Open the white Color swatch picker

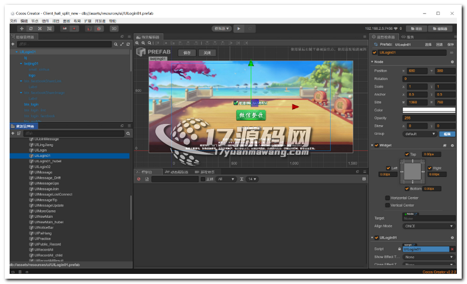click(x=429, y=111)
